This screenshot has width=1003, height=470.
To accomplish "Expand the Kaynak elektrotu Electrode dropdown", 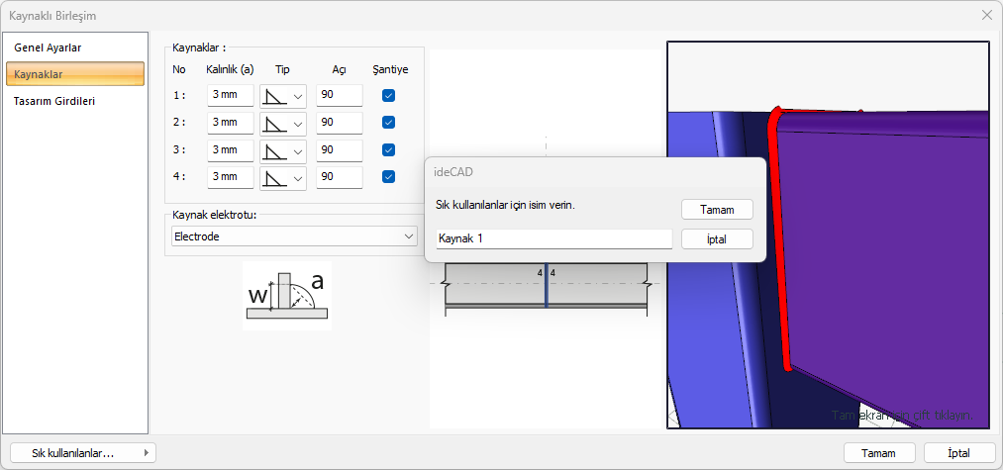I will (293, 236).
